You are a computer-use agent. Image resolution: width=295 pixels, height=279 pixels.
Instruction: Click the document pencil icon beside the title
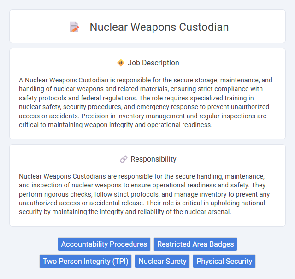coord(74,27)
